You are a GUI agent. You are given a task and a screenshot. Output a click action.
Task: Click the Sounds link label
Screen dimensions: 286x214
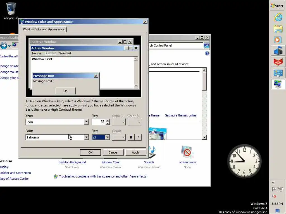tap(149, 162)
